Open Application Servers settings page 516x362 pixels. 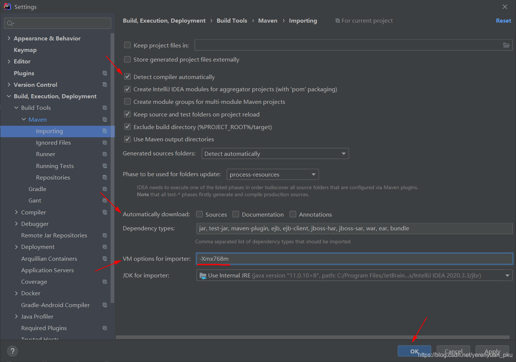pyautogui.click(x=47, y=270)
